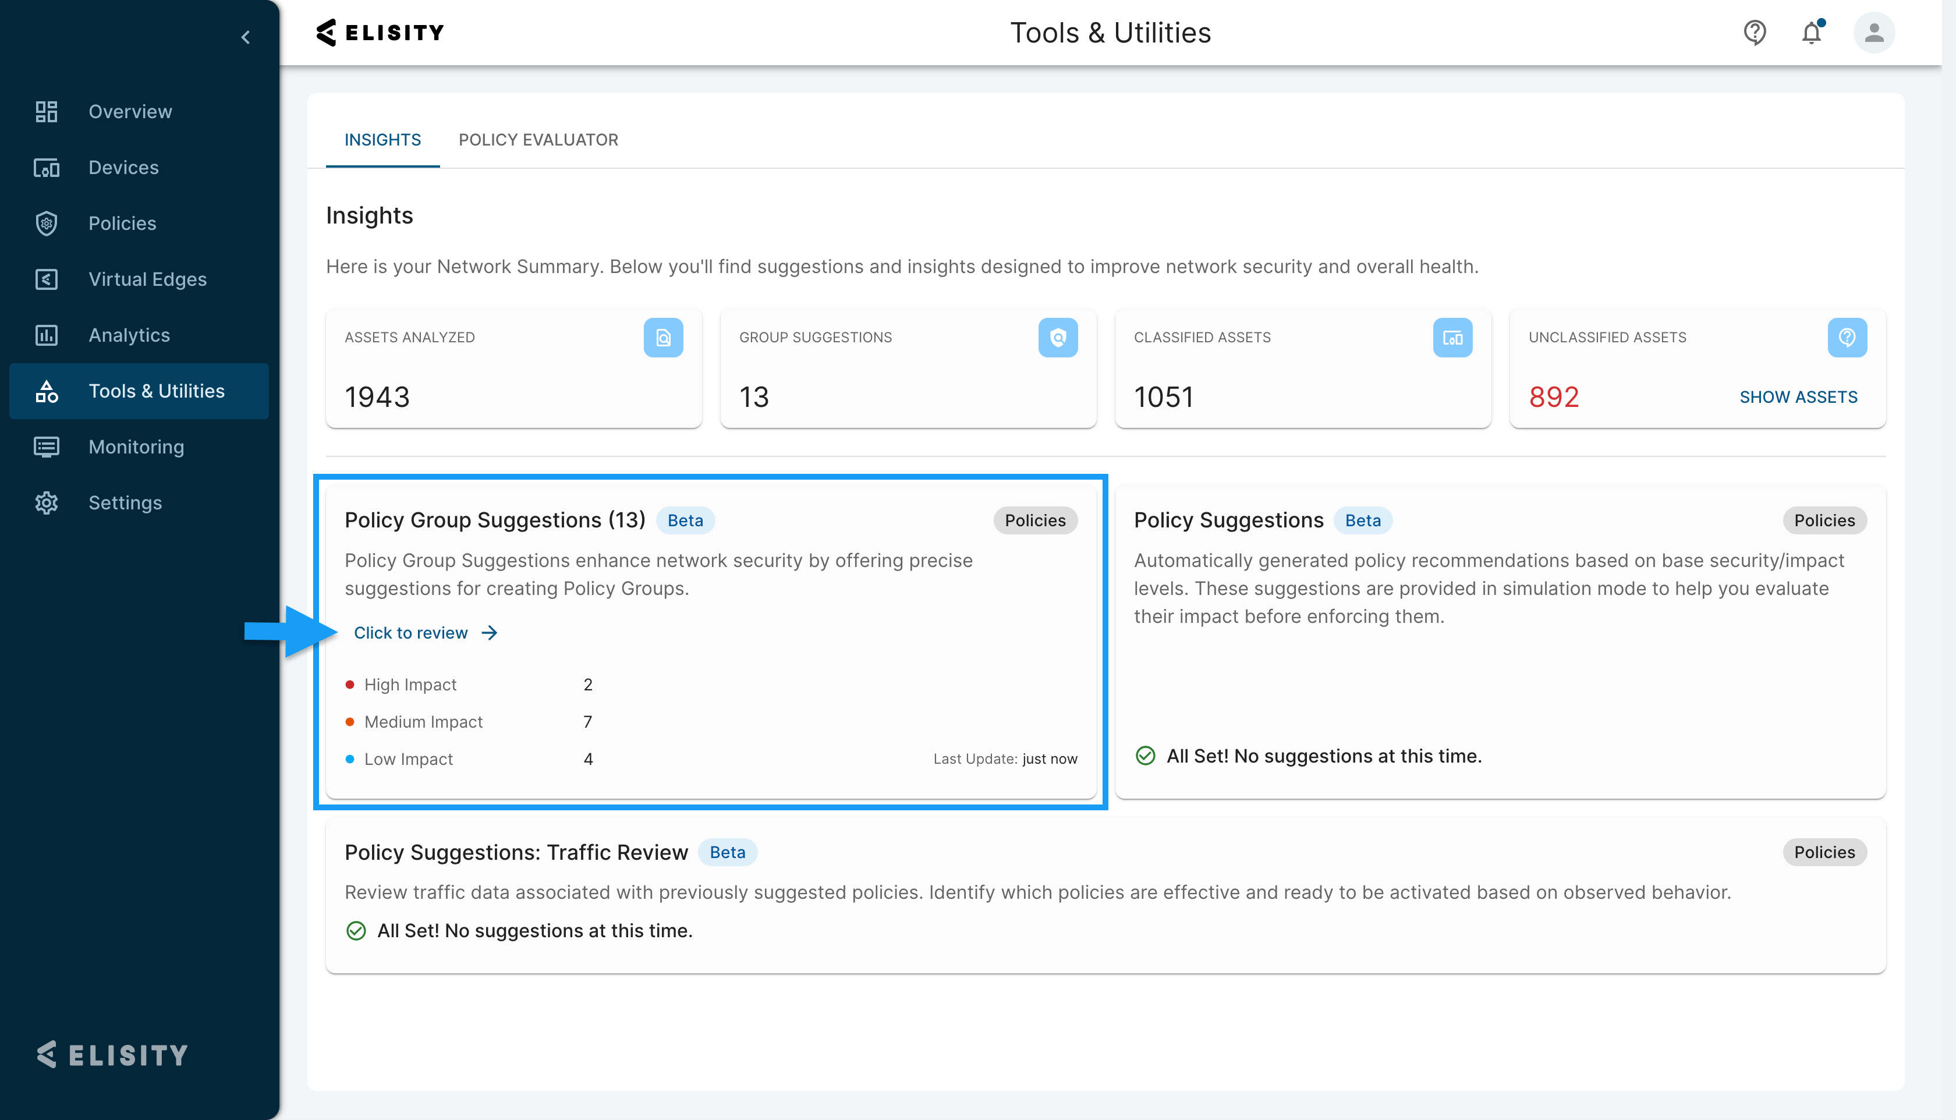The width and height of the screenshot is (1956, 1120).
Task: Click the Unclassified Assets question icon
Action: pyautogui.click(x=1847, y=338)
